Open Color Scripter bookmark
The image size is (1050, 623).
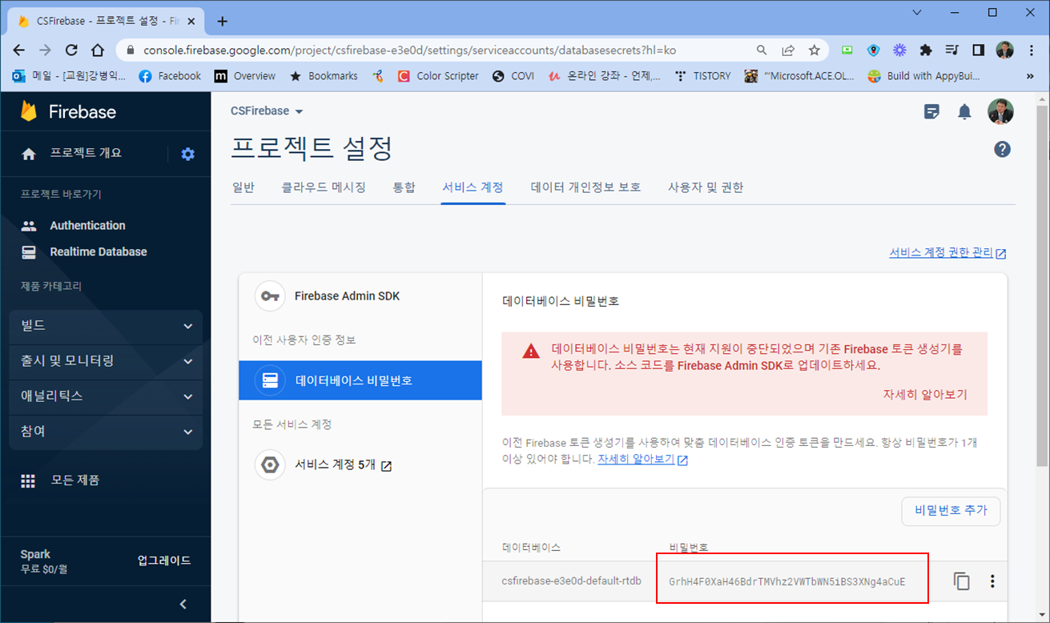(x=438, y=76)
